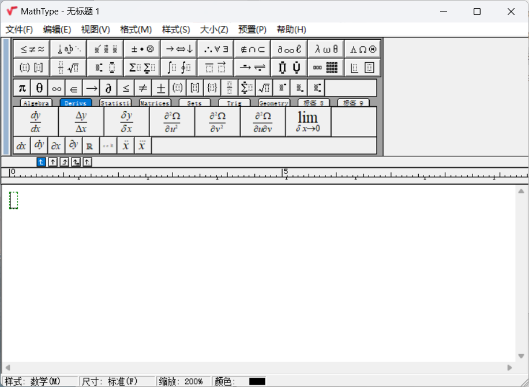Open the relational symbols palette (≤ ≠ ≈)
The width and height of the screenshot is (529, 387).
coord(32,49)
